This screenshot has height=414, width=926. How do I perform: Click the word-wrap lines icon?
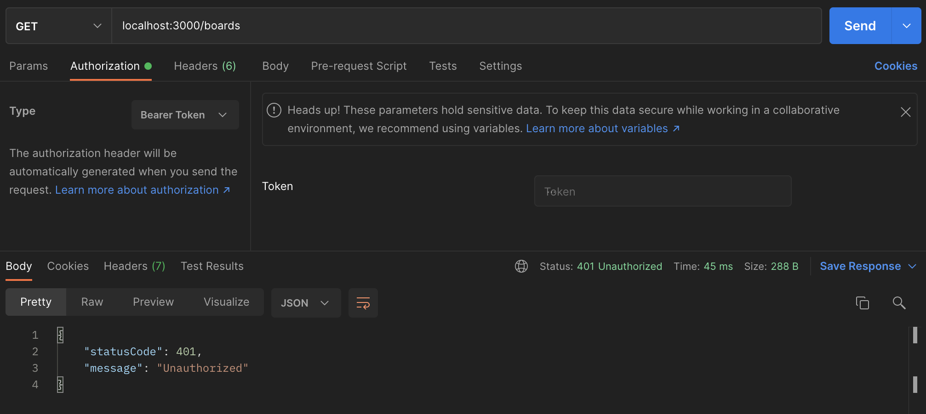[363, 303]
